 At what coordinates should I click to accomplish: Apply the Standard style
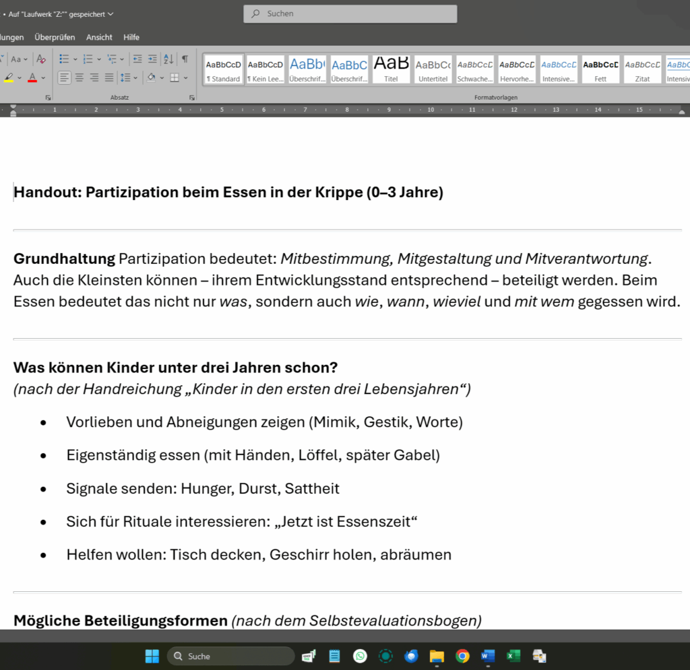(x=224, y=69)
